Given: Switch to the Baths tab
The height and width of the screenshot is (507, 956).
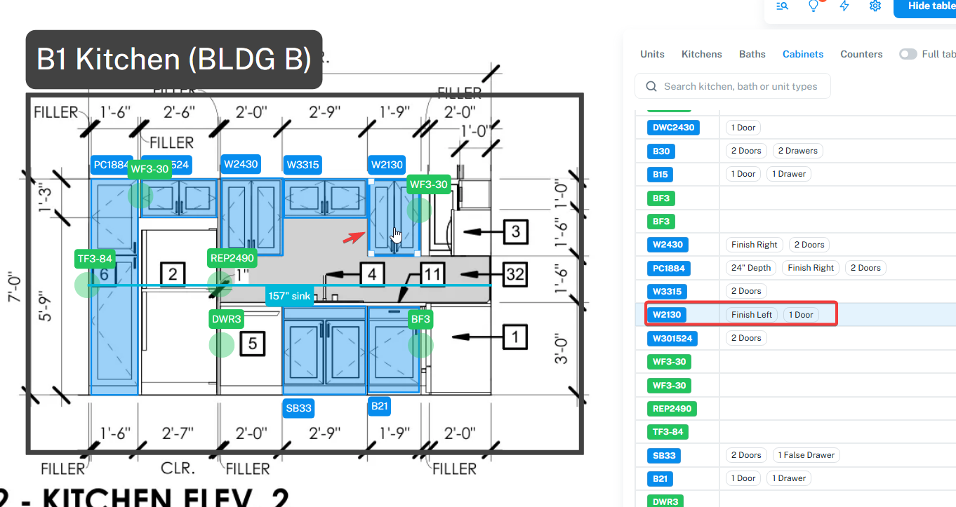Looking at the screenshot, I should point(752,54).
